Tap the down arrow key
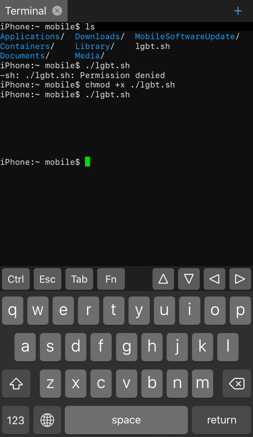The width and height of the screenshot is (253, 437). 189,279
